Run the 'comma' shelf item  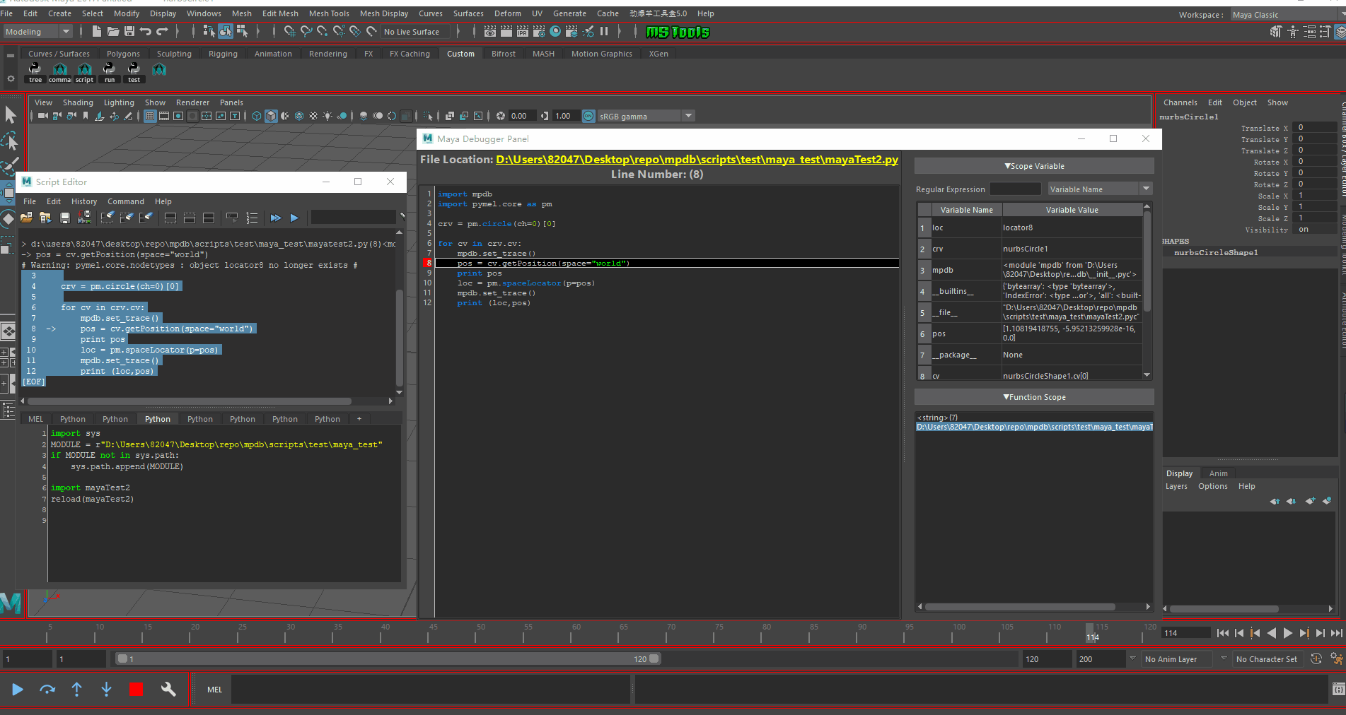point(60,72)
